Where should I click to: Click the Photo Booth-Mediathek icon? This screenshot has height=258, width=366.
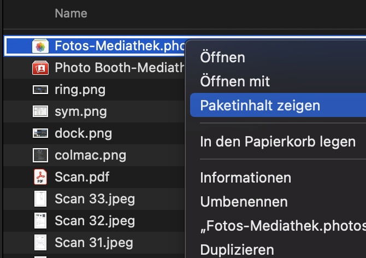(40, 68)
